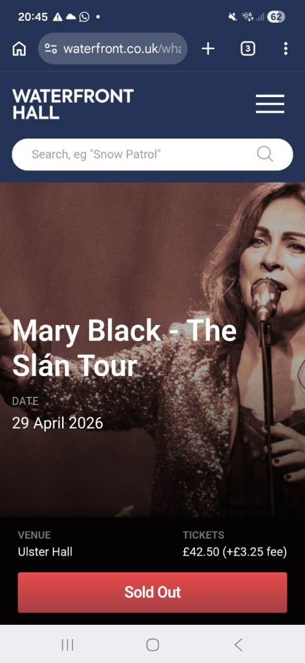The width and height of the screenshot is (305, 663).
Task: Tap the Android recent apps button
Action: (x=67, y=645)
